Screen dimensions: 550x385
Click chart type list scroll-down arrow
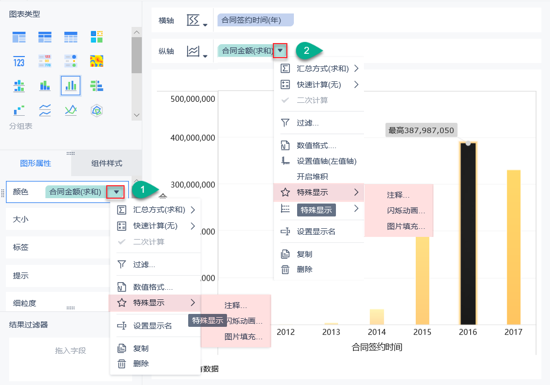pos(137,115)
